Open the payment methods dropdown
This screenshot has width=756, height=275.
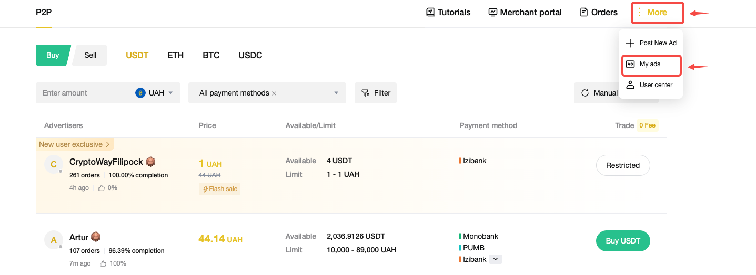click(336, 93)
